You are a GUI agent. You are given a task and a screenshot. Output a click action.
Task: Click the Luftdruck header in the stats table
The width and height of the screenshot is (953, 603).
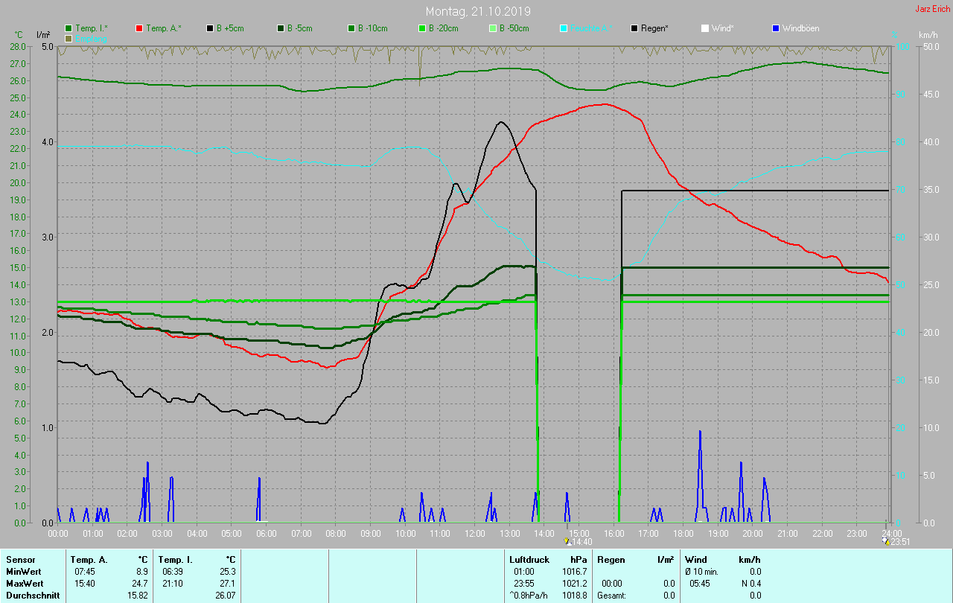(529, 559)
